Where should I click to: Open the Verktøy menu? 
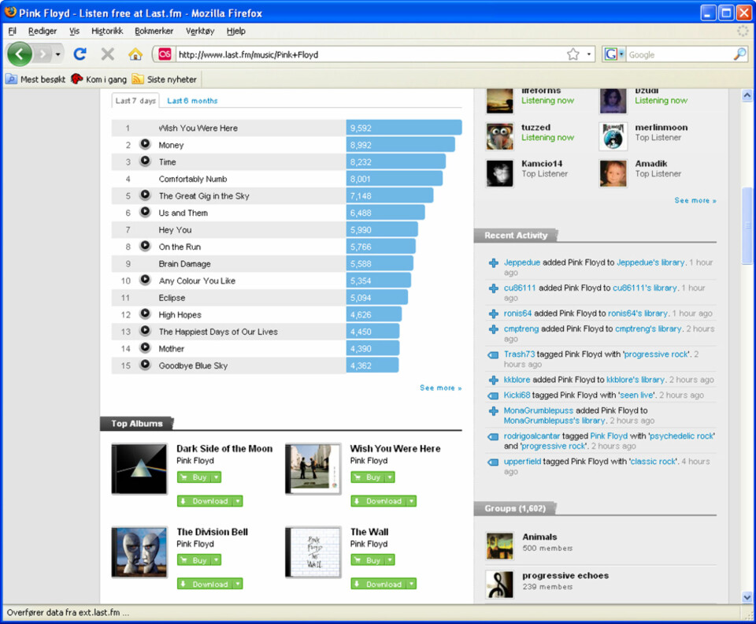pyautogui.click(x=200, y=31)
